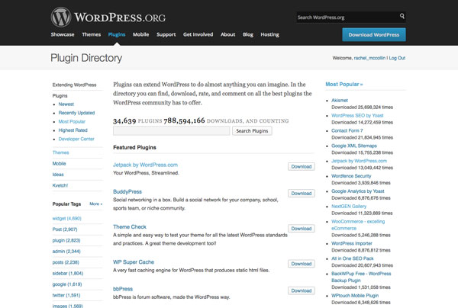
Task: Select the Plugins menu item
Action: pyautogui.click(x=117, y=34)
